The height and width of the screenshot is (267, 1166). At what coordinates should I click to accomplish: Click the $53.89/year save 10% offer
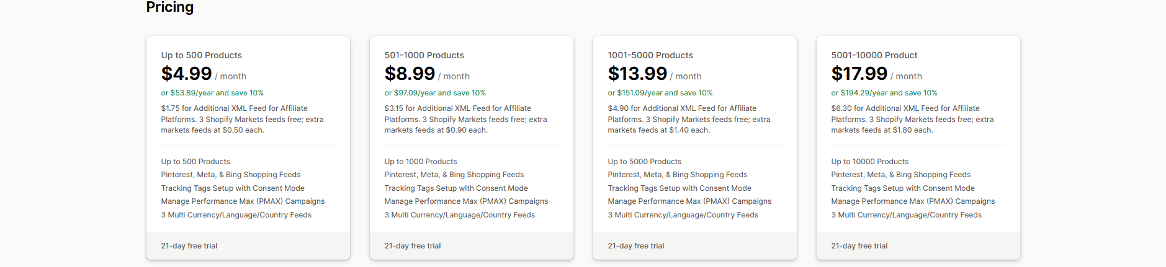point(212,93)
